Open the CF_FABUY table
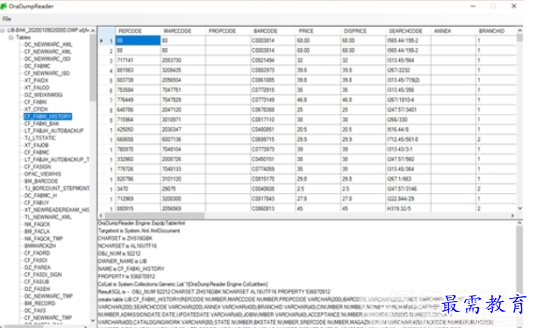The width and height of the screenshot is (533, 328). [x=37, y=203]
